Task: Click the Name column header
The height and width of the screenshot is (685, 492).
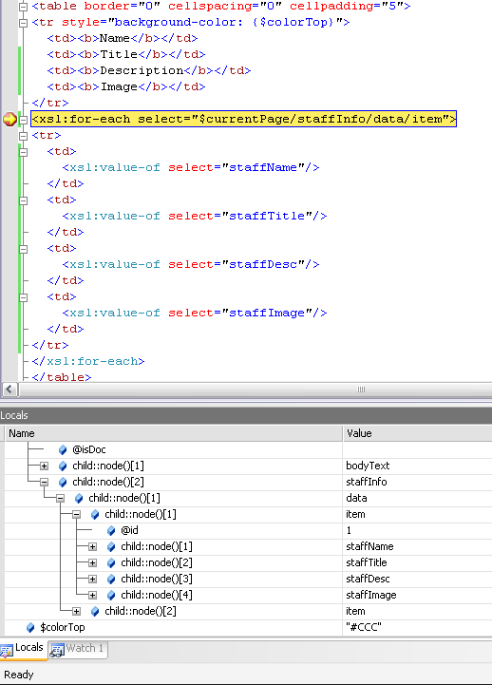Action: click(x=173, y=433)
